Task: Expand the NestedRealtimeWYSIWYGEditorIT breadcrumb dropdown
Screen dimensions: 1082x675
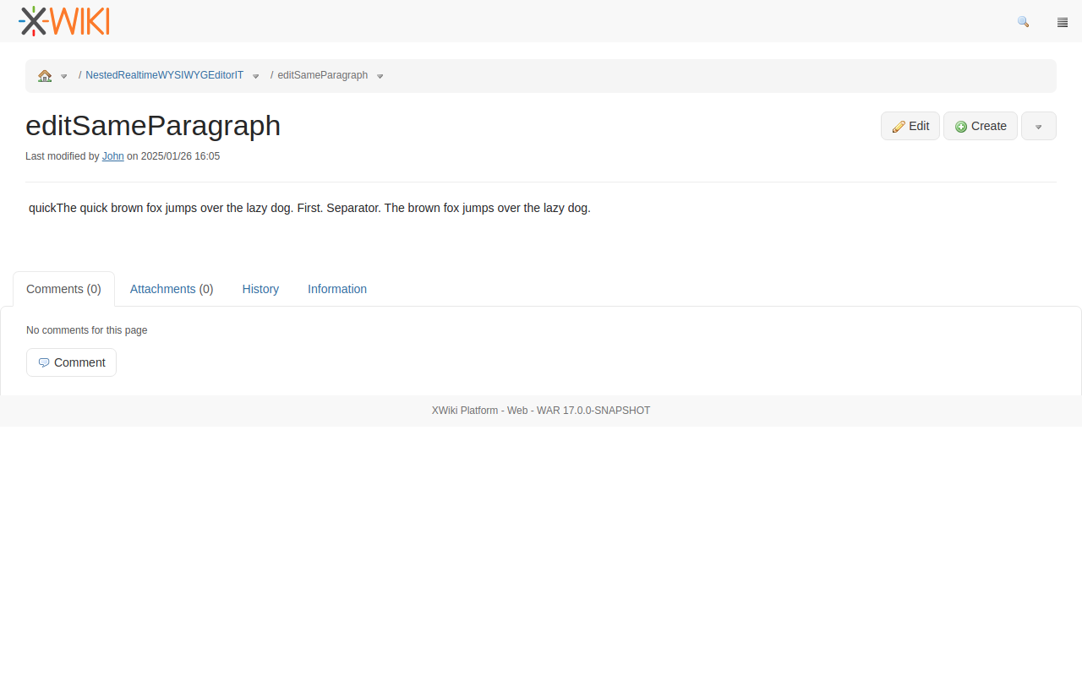Action: pos(256,76)
